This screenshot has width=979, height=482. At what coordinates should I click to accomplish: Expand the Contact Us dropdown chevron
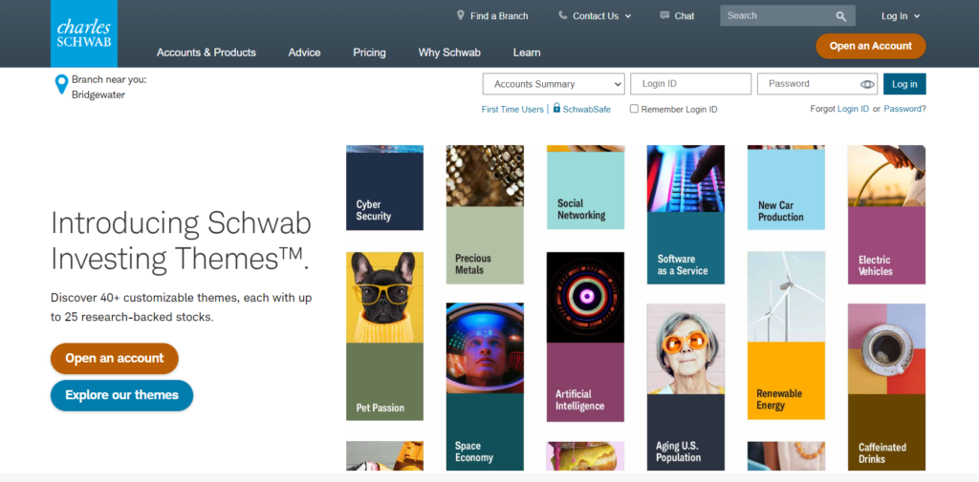coord(628,16)
